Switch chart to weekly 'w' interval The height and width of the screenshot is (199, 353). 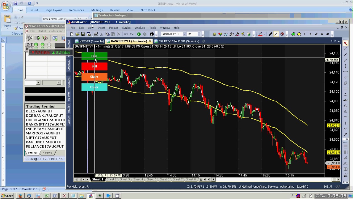click(x=322, y=34)
